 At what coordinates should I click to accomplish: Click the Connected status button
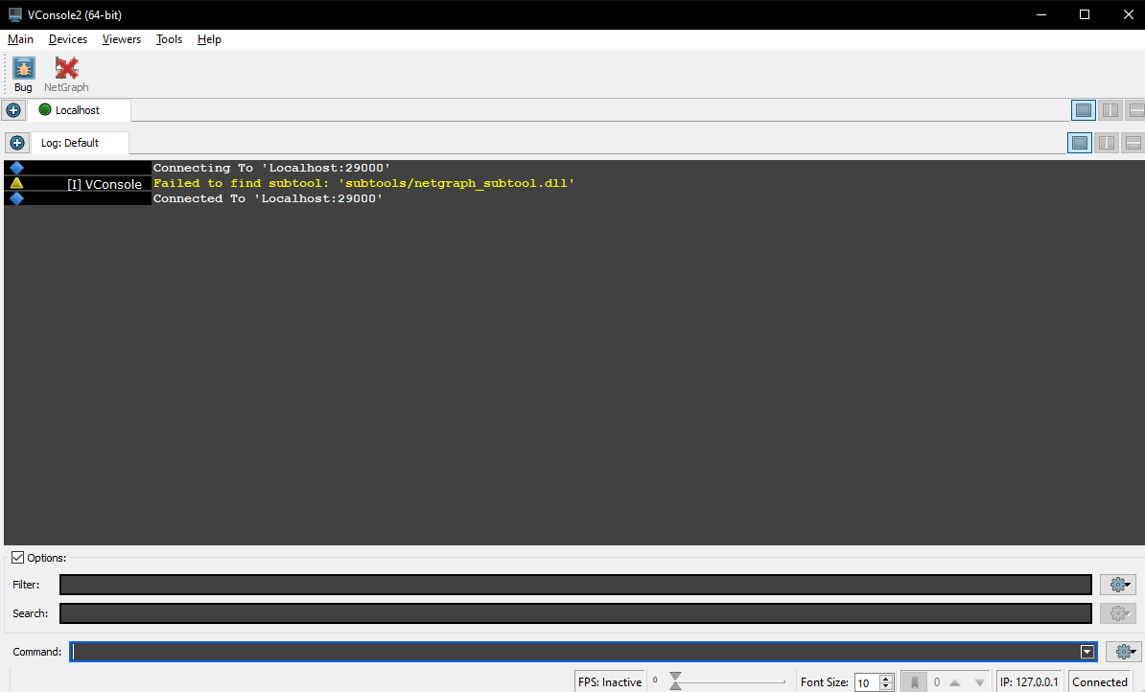(x=1099, y=682)
